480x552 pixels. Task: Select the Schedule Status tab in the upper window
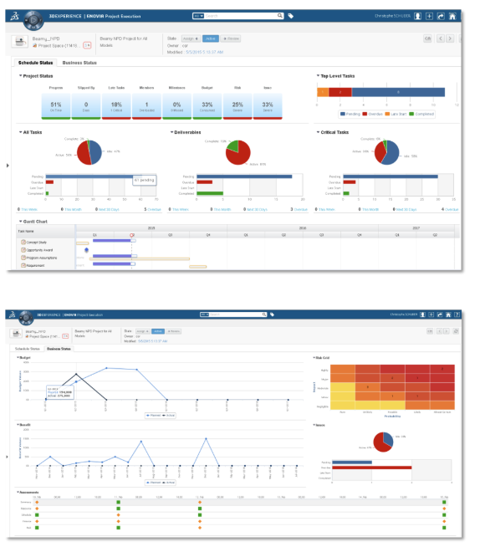[x=36, y=63]
